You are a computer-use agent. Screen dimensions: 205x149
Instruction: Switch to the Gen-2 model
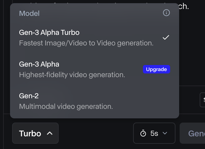(x=94, y=101)
